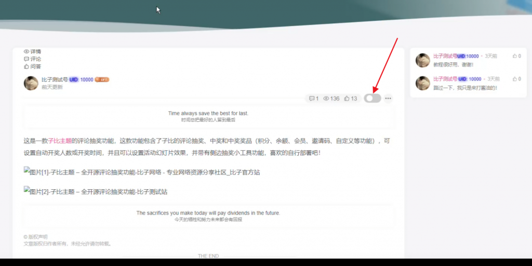Click the 前天更新 update time text
This screenshot has height=266, width=532.
(52, 87)
